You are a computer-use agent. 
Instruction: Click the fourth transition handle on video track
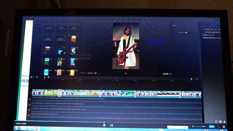180,95
